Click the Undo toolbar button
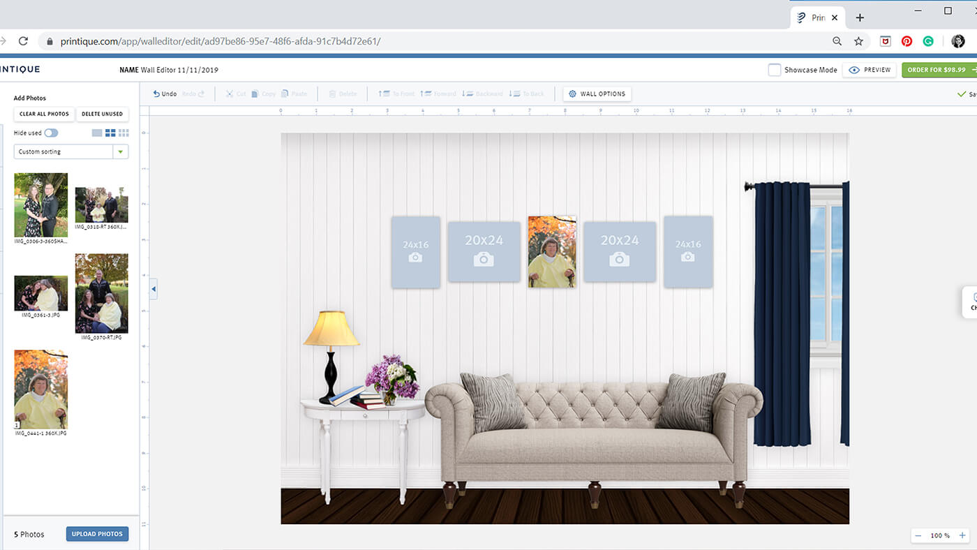 165,94
